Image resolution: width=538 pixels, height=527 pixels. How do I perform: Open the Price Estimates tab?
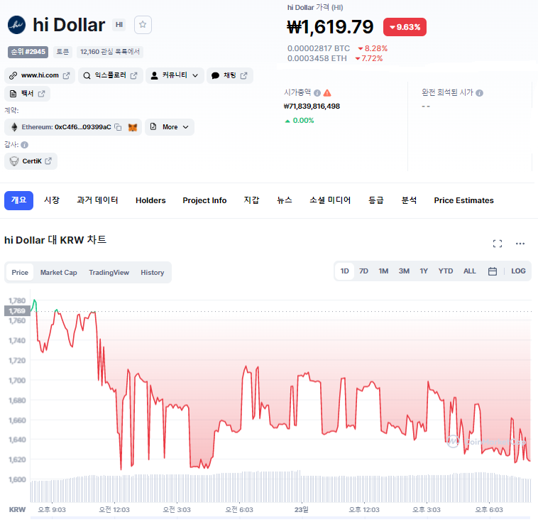point(463,200)
